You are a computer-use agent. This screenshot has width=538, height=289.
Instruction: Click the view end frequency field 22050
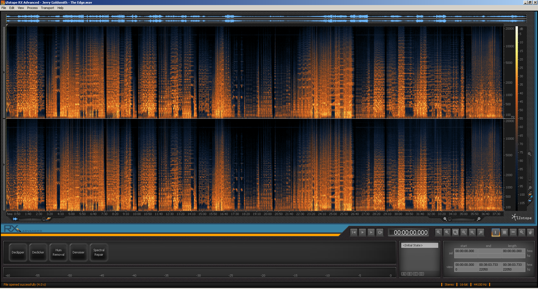coord(490,269)
